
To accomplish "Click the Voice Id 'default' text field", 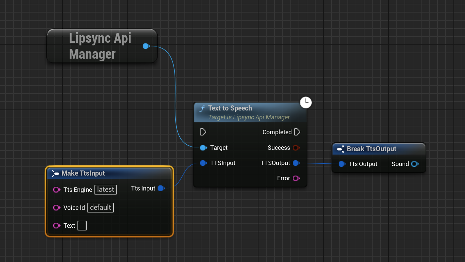I will click(101, 208).
